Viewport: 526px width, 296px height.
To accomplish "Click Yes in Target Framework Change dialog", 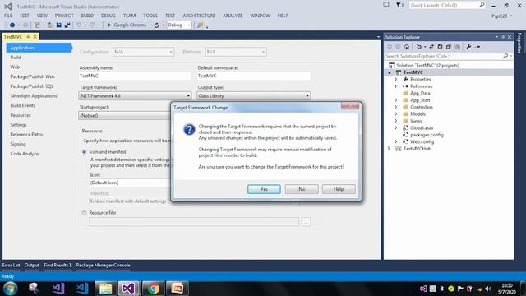I will pos(264,189).
